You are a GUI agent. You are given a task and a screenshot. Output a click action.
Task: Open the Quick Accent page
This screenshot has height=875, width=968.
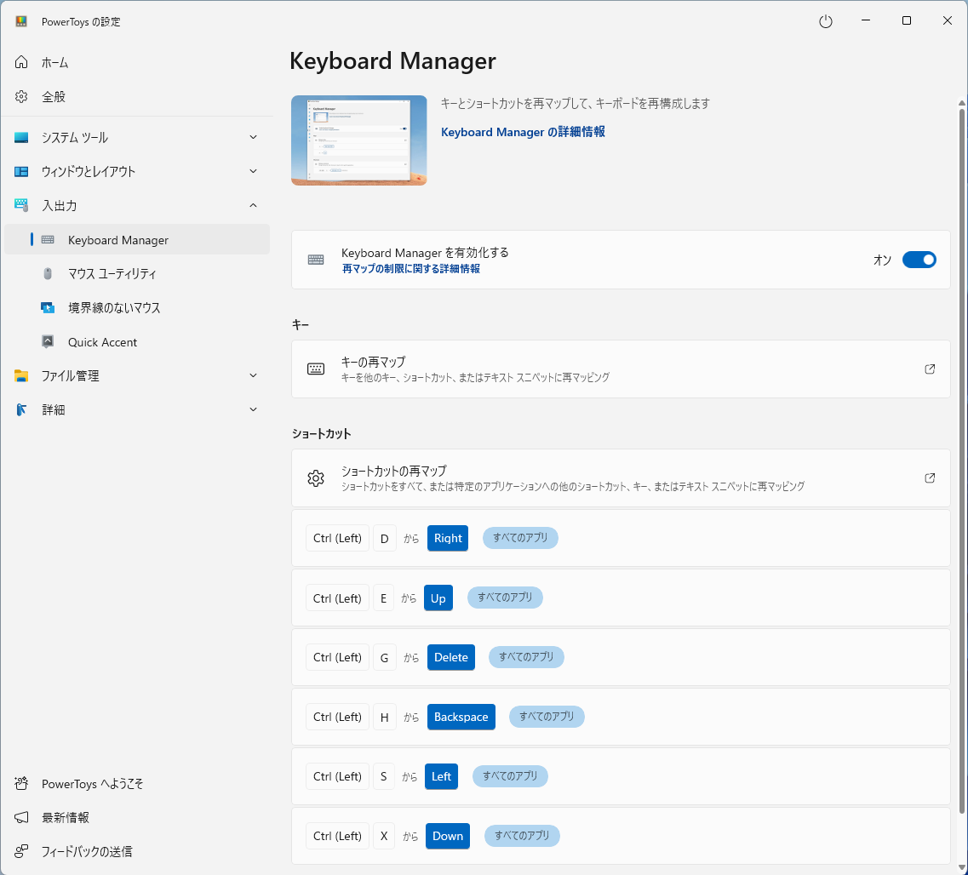[x=137, y=342]
